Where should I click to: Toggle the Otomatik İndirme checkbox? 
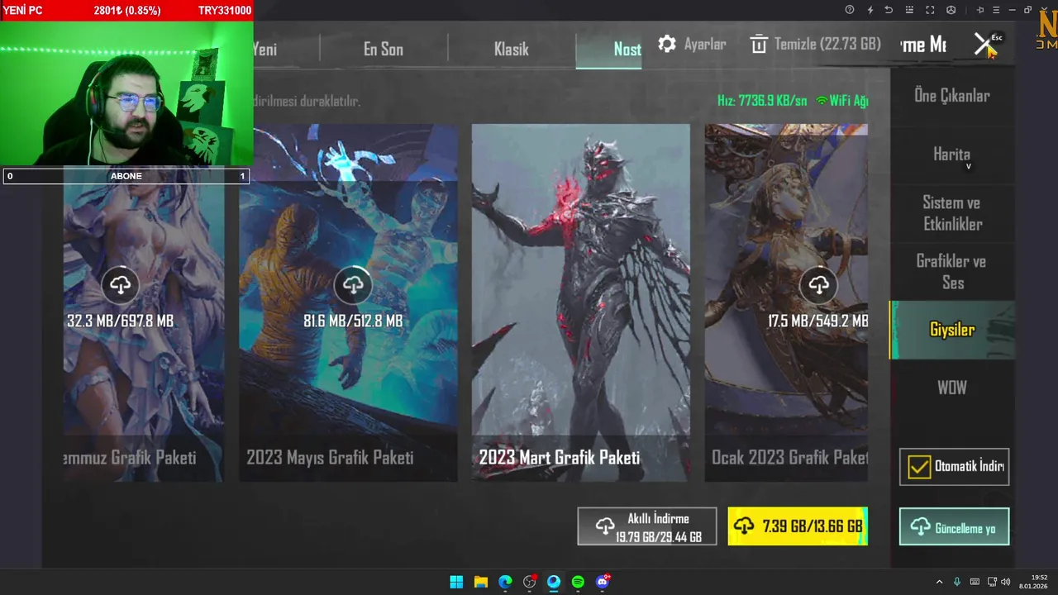tap(919, 467)
